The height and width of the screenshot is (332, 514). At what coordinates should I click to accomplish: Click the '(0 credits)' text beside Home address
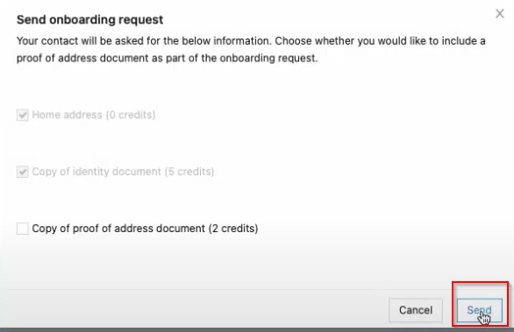(131, 115)
